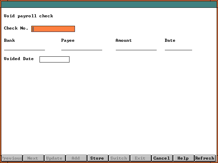This screenshot has width=218, height=163.
Task: Click the "Check No." label
Action: point(16,28)
